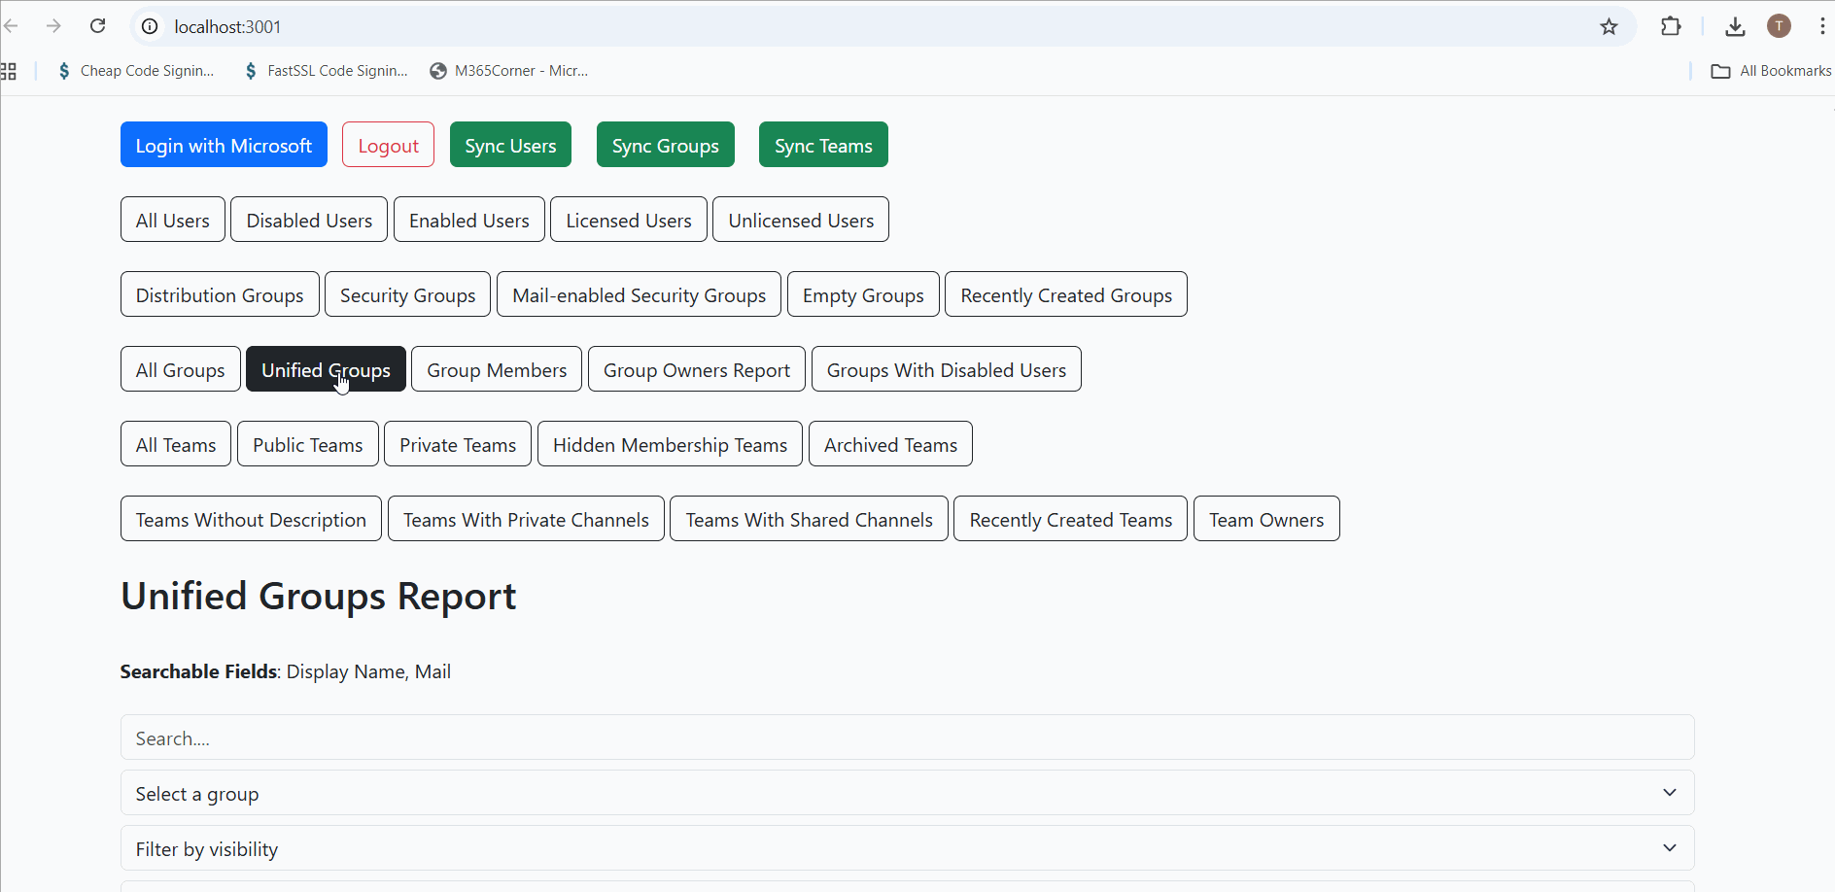The height and width of the screenshot is (892, 1835).
Task: Open the browser downloads icon
Action: pos(1735,26)
